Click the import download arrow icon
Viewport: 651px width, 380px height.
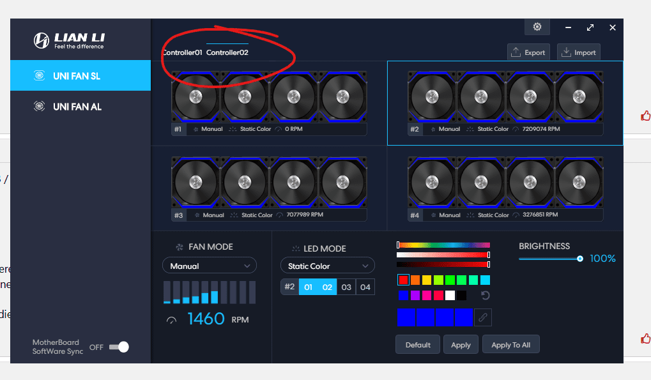566,52
